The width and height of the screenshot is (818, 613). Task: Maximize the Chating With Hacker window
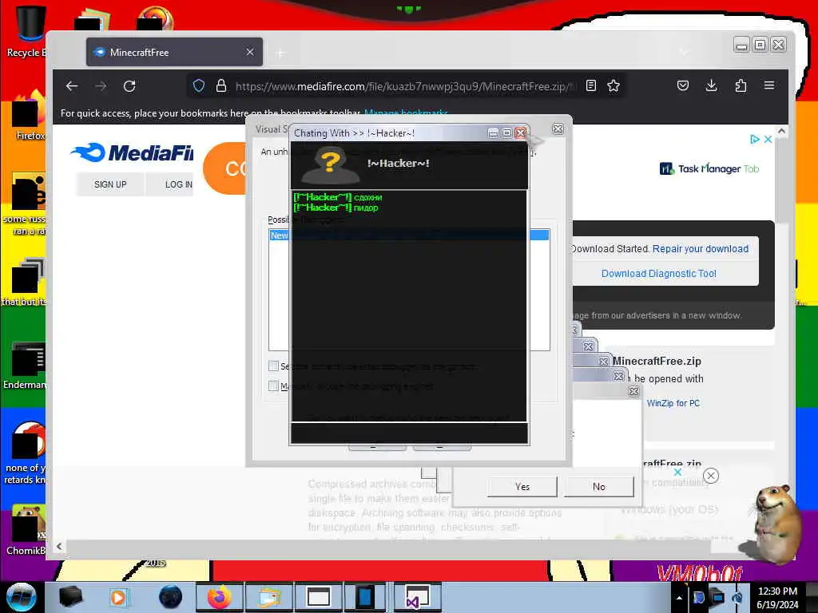point(506,133)
